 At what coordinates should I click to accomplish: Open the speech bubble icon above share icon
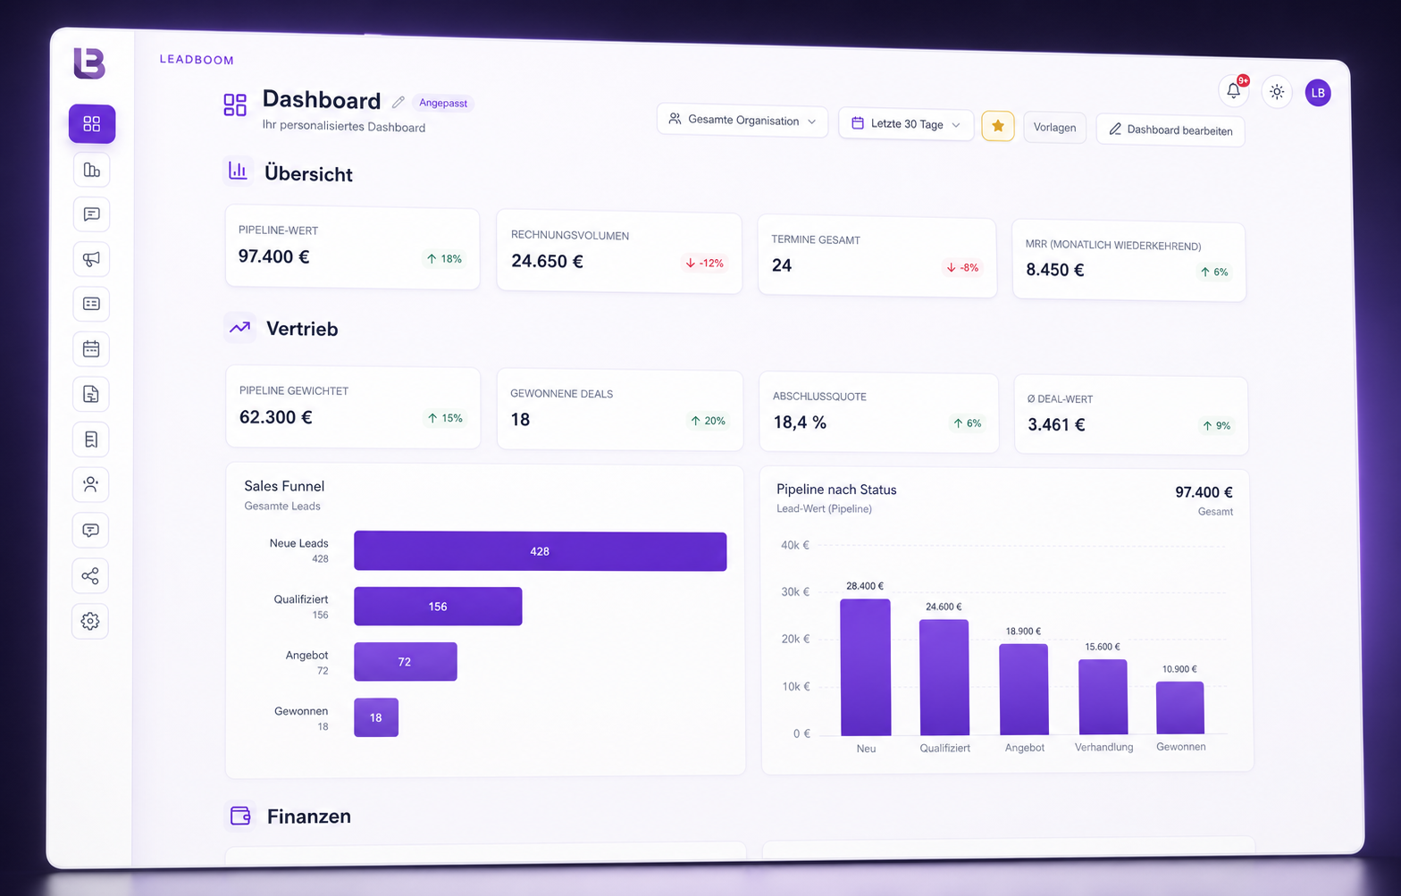click(x=90, y=530)
